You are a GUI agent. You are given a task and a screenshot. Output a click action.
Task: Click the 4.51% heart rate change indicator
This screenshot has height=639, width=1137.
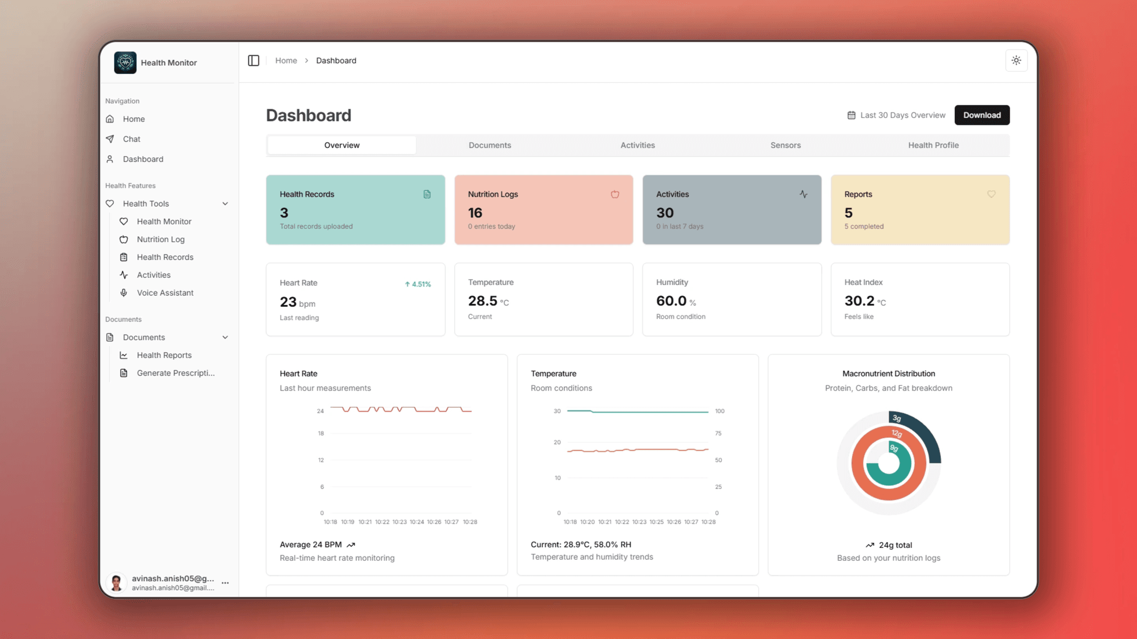(x=417, y=284)
